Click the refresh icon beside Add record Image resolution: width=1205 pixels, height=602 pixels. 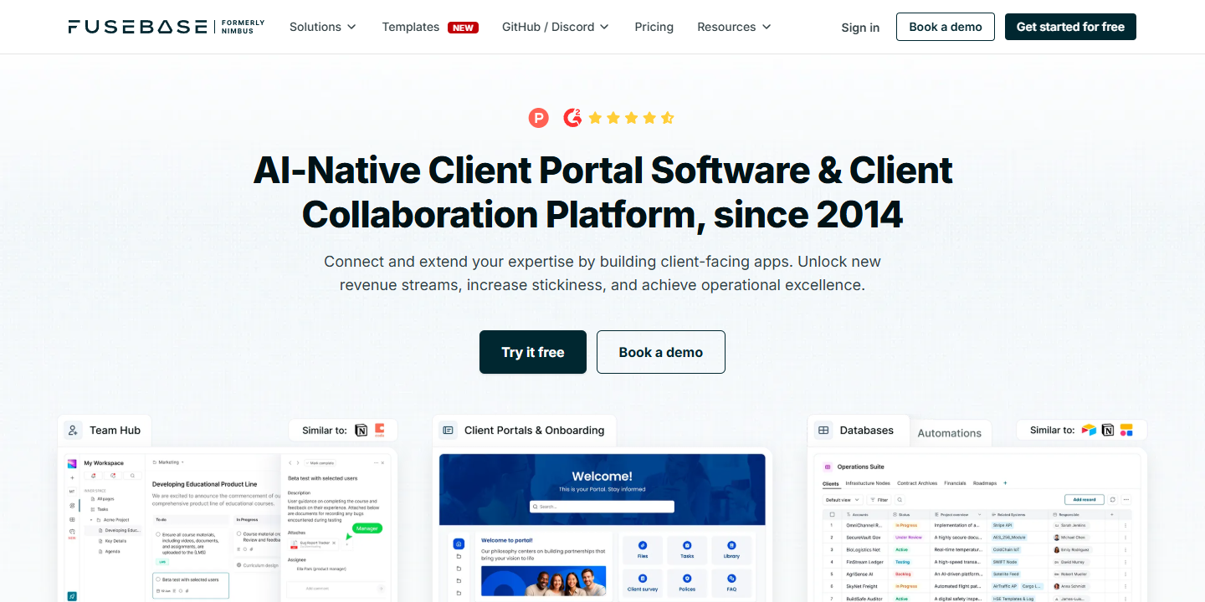pos(1112,499)
